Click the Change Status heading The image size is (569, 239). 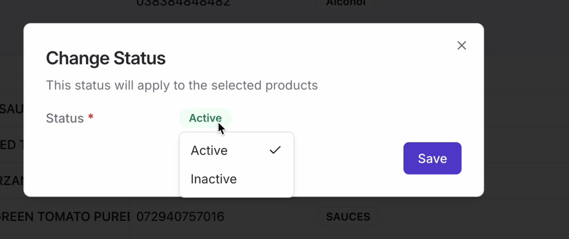click(x=106, y=58)
